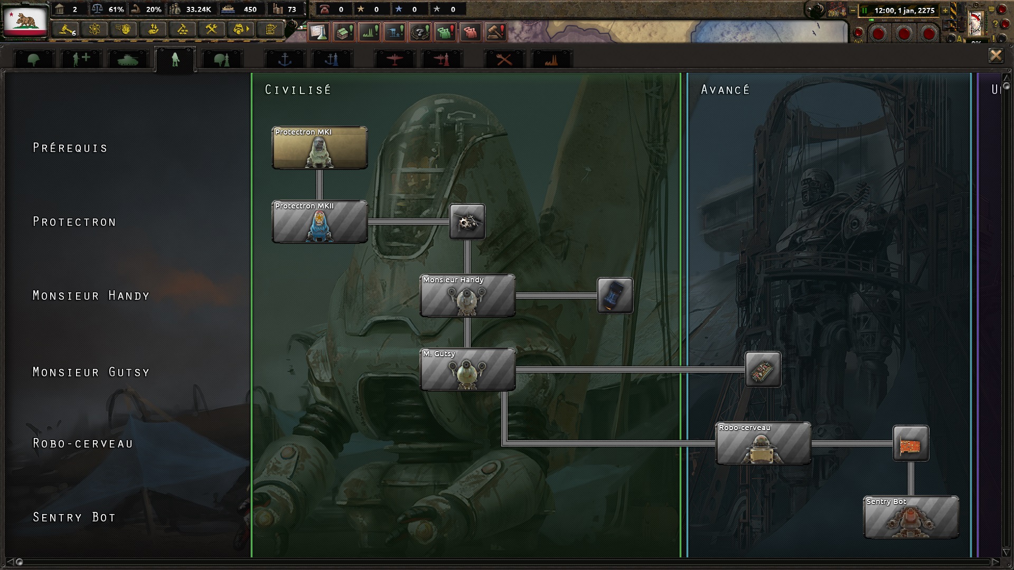Image resolution: width=1014 pixels, height=570 pixels.
Task: Research the Robo-cerveau technology
Action: (x=763, y=443)
